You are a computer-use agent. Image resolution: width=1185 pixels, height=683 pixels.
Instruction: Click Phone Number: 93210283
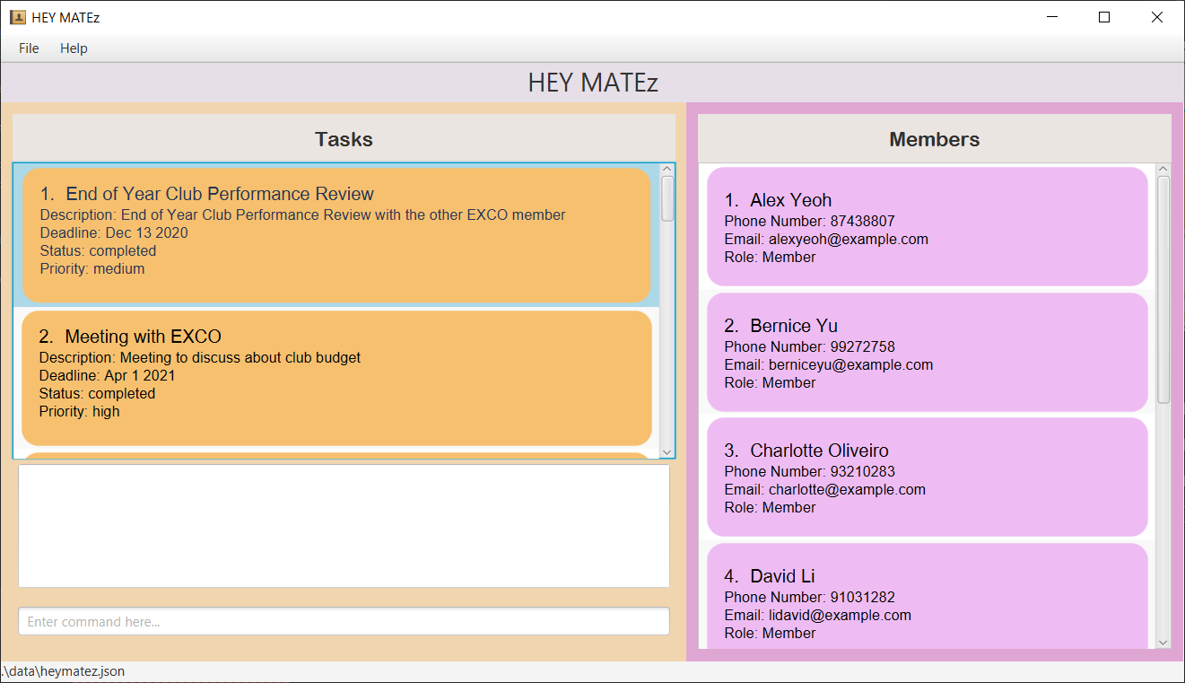809,471
